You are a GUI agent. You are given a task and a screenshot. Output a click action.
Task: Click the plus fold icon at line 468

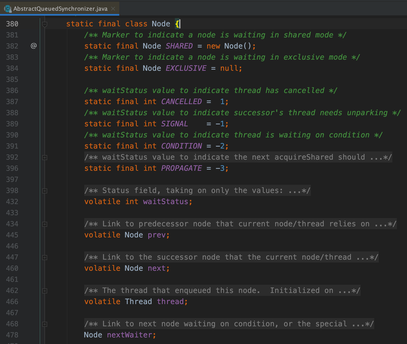coord(44,324)
